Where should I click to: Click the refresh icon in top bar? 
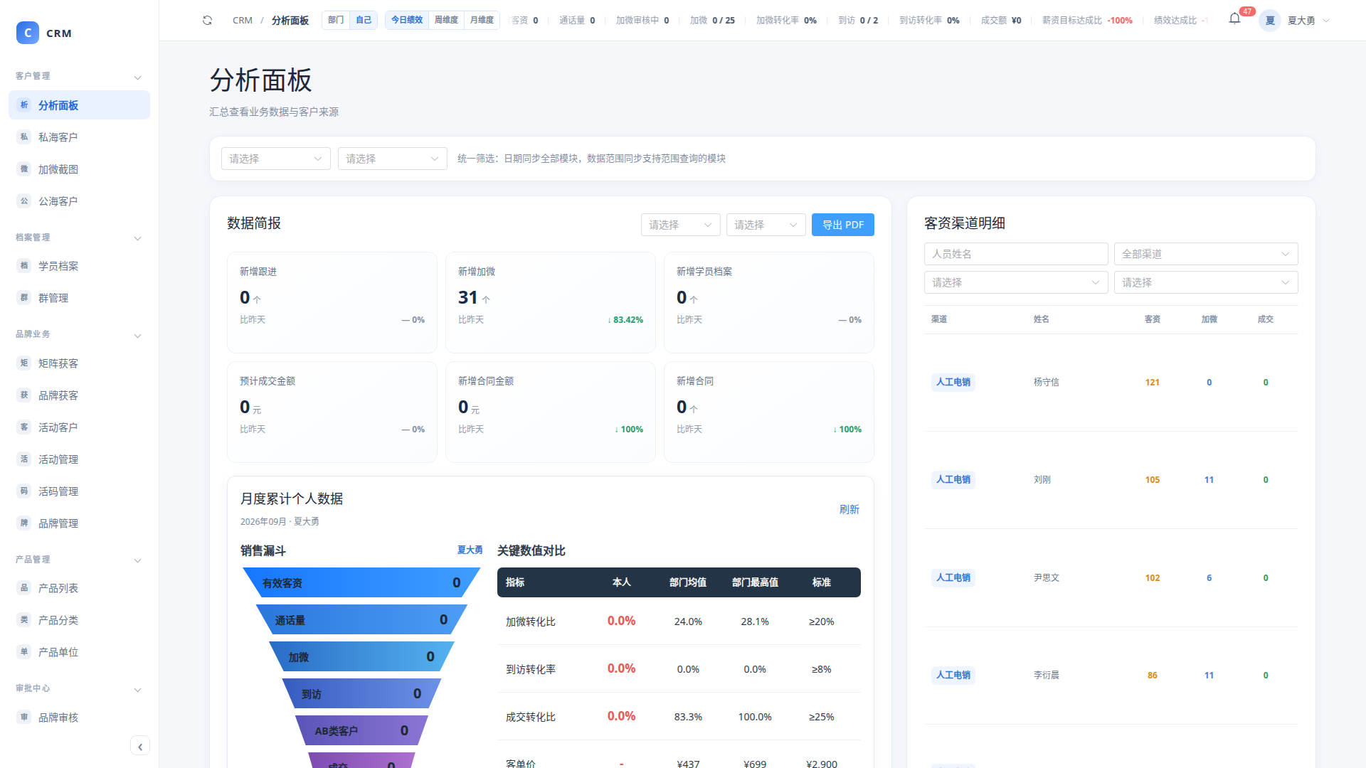[x=207, y=20]
